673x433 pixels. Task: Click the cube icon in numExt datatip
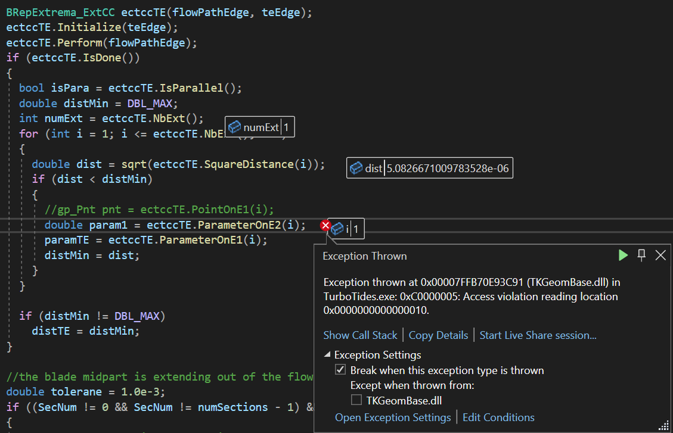click(x=234, y=127)
